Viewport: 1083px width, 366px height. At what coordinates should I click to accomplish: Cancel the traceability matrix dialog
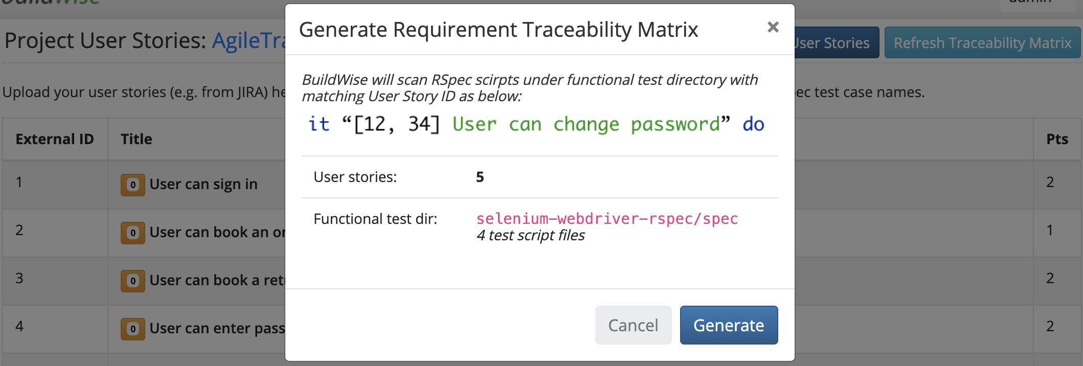click(x=633, y=325)
